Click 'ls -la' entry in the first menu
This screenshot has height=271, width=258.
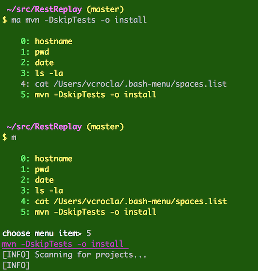click(x=42, y=73)
